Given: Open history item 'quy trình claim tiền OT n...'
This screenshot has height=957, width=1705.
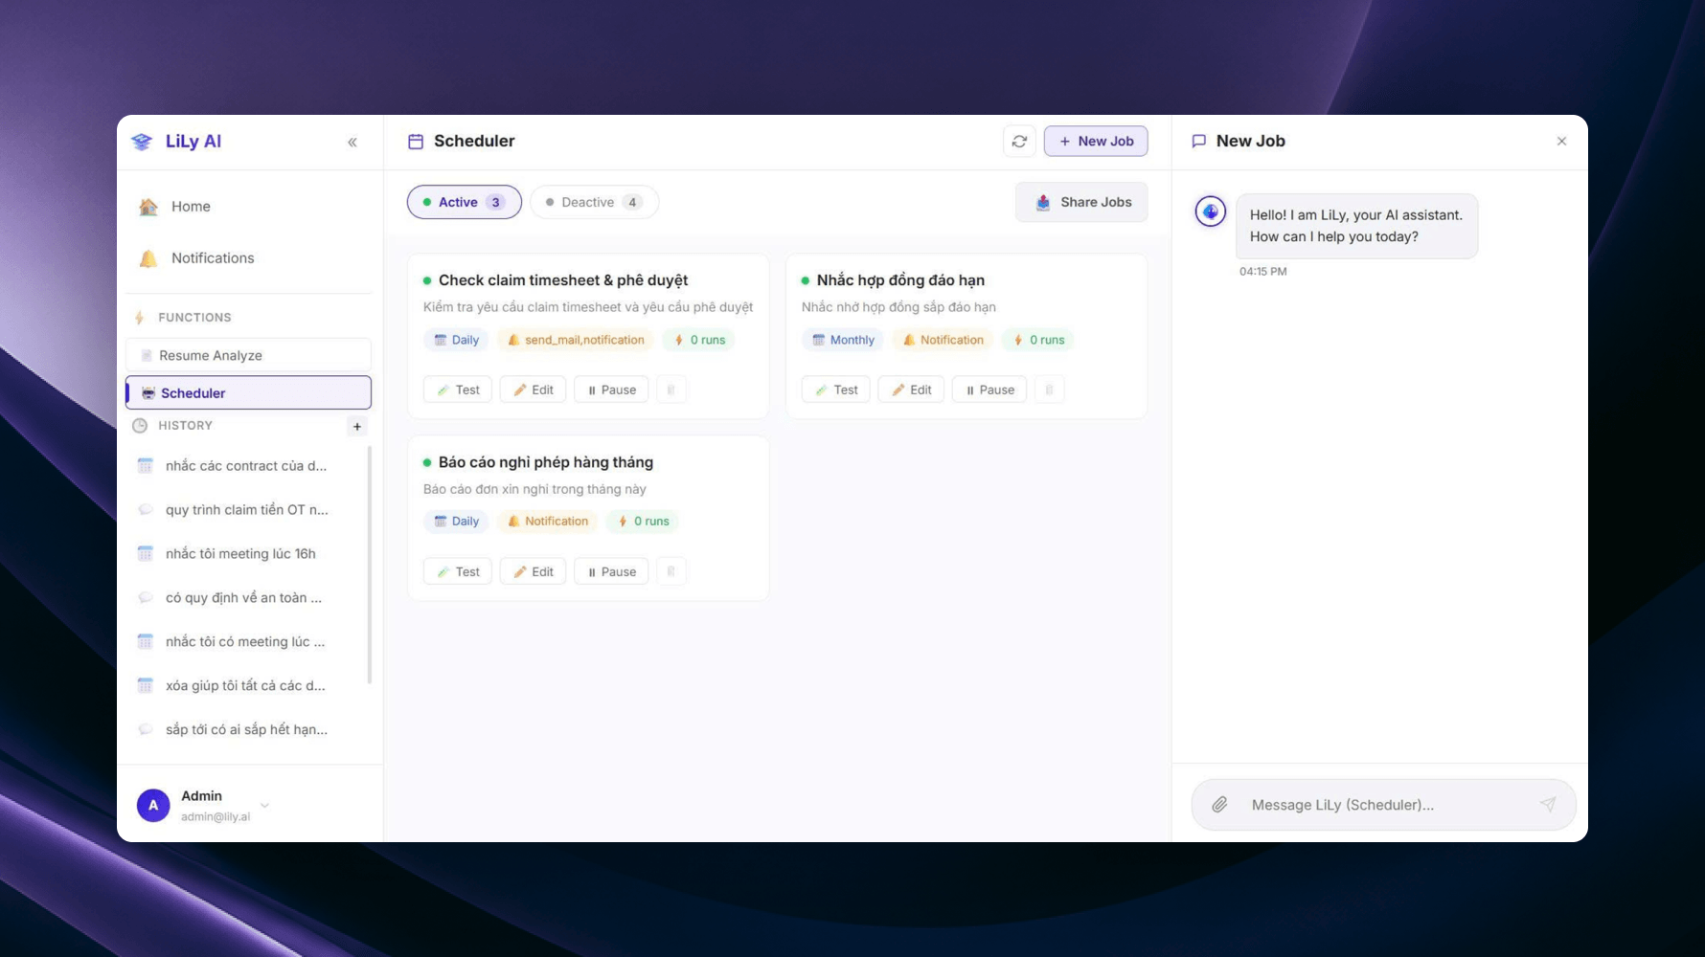Looking at the screenshot, I should 246,510.
